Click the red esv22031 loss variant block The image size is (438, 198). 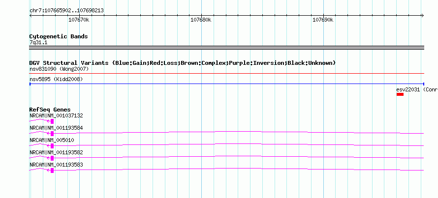(x=400, y=94)
